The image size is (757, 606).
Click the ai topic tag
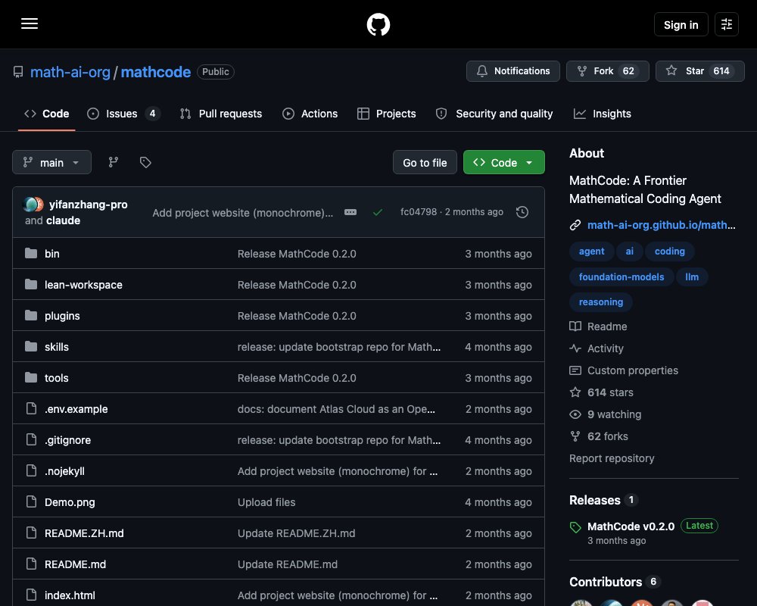629,251
